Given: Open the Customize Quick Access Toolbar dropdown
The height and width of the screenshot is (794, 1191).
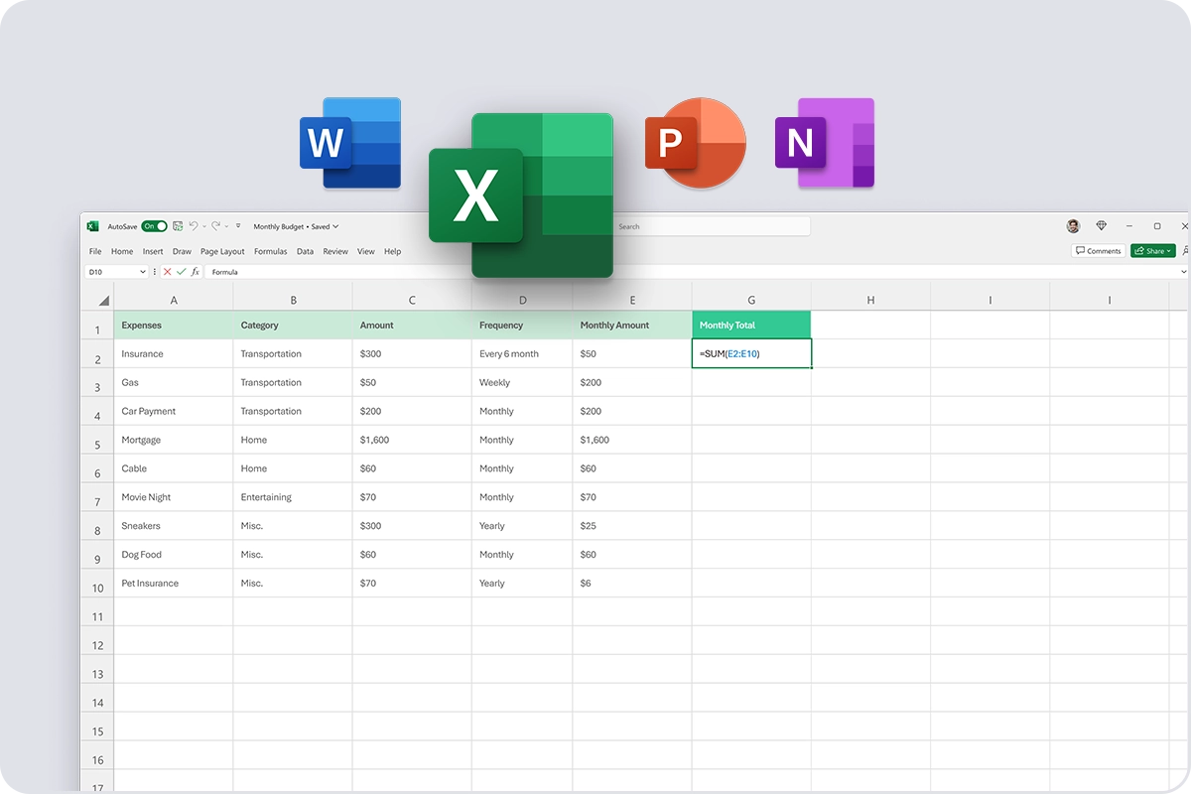Looking at the screenshot, I should (x=238, y=226).
